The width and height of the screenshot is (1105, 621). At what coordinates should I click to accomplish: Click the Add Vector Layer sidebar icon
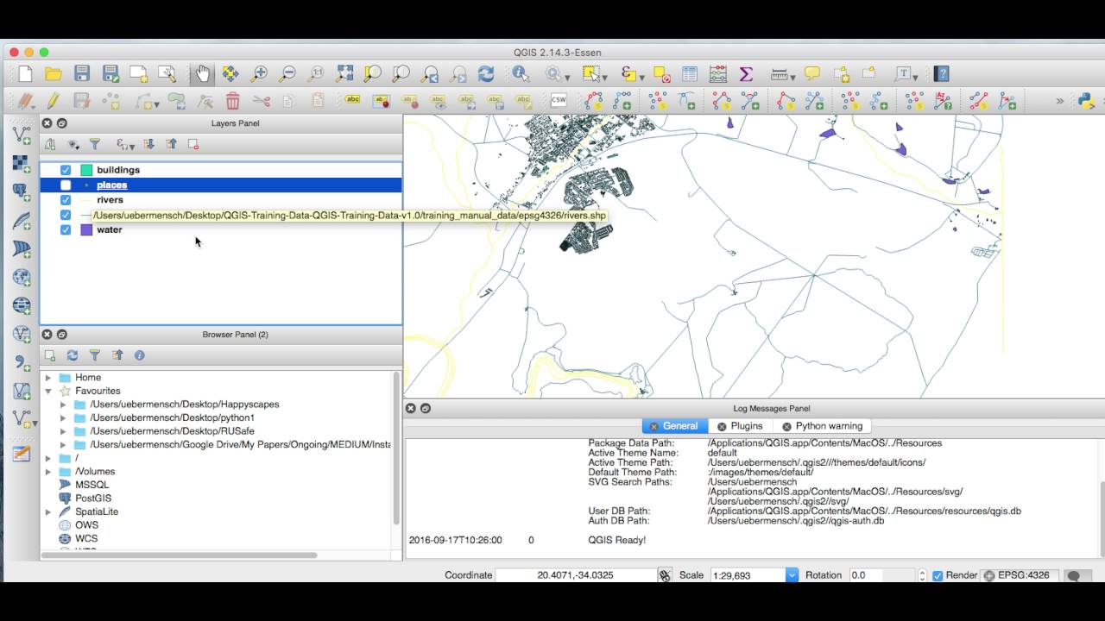pos(22,135)
